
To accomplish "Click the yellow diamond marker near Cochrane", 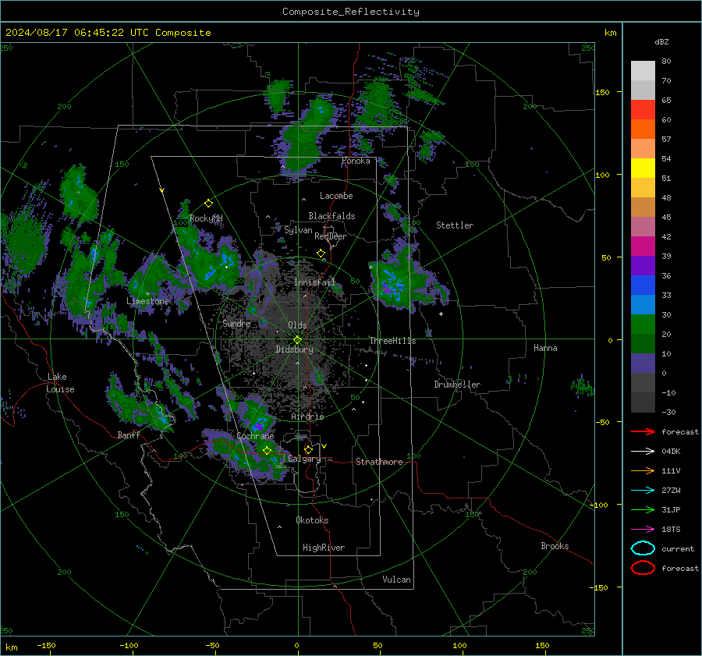I will click(267, 451).
